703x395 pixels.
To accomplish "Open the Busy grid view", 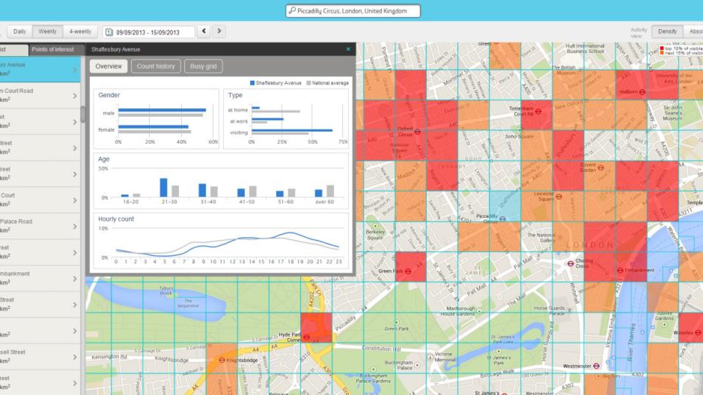I will [x=203, y=66].
